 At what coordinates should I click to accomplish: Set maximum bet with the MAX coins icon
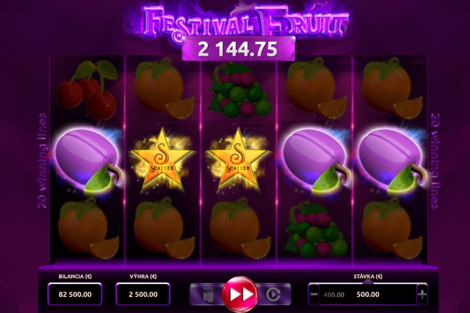pos(208,294)
